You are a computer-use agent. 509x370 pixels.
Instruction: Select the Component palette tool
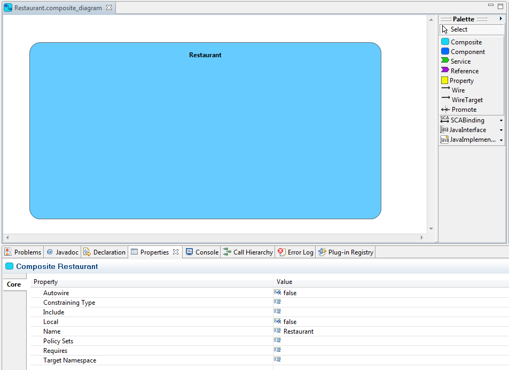463,52
